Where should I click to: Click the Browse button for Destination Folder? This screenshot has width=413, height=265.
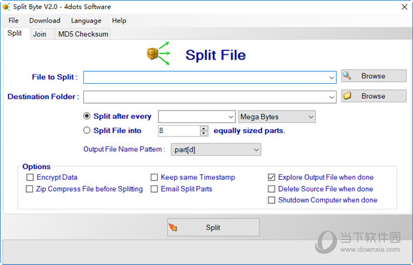(374, 96)
